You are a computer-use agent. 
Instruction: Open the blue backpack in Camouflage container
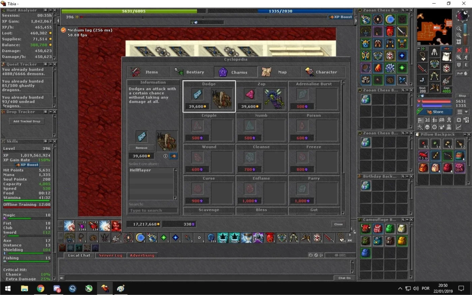(x=366, y=253)
